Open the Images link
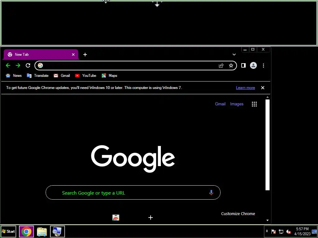The width and height of the screenshot is (318, 238). click(237, 104)
